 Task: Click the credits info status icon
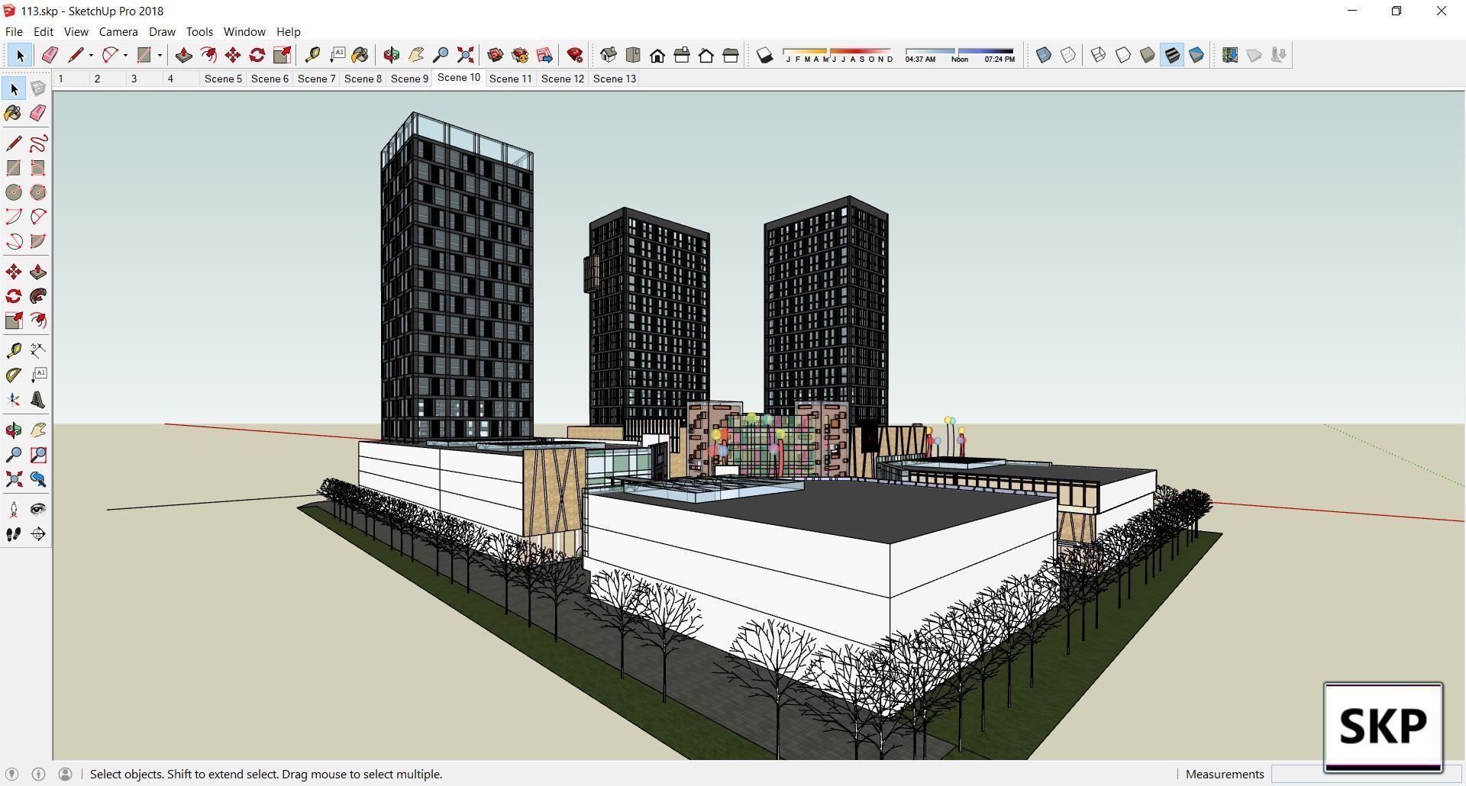[38, 774]
